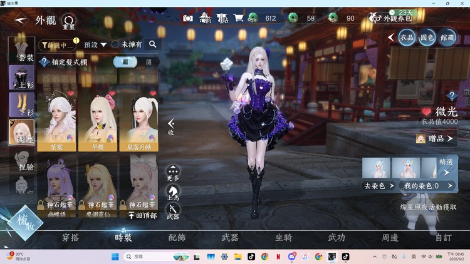Toggle the 未擁有 unowned filter radio
The height and width of the screenshot is (264, 470).
(x=115, y=44)
